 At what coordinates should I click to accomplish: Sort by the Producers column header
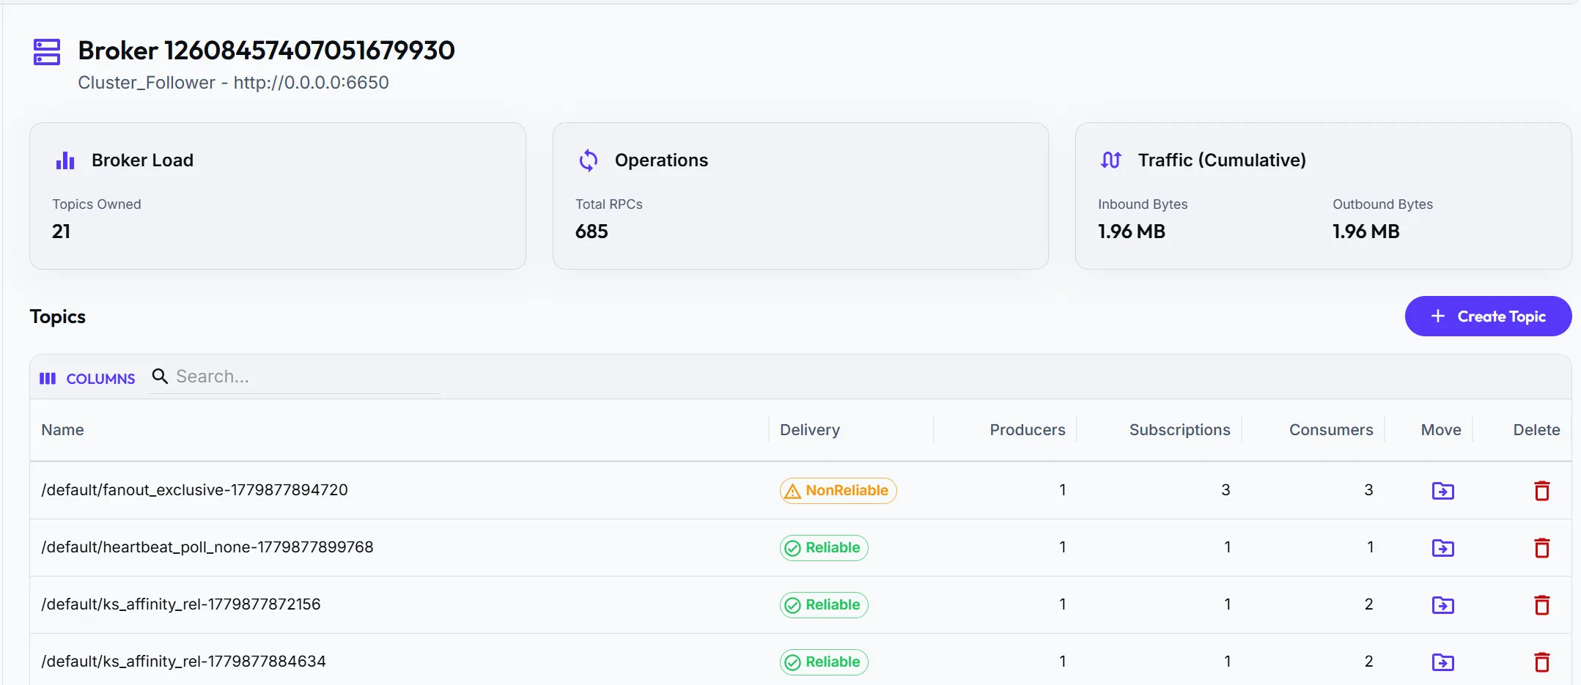click(1028, 430)
